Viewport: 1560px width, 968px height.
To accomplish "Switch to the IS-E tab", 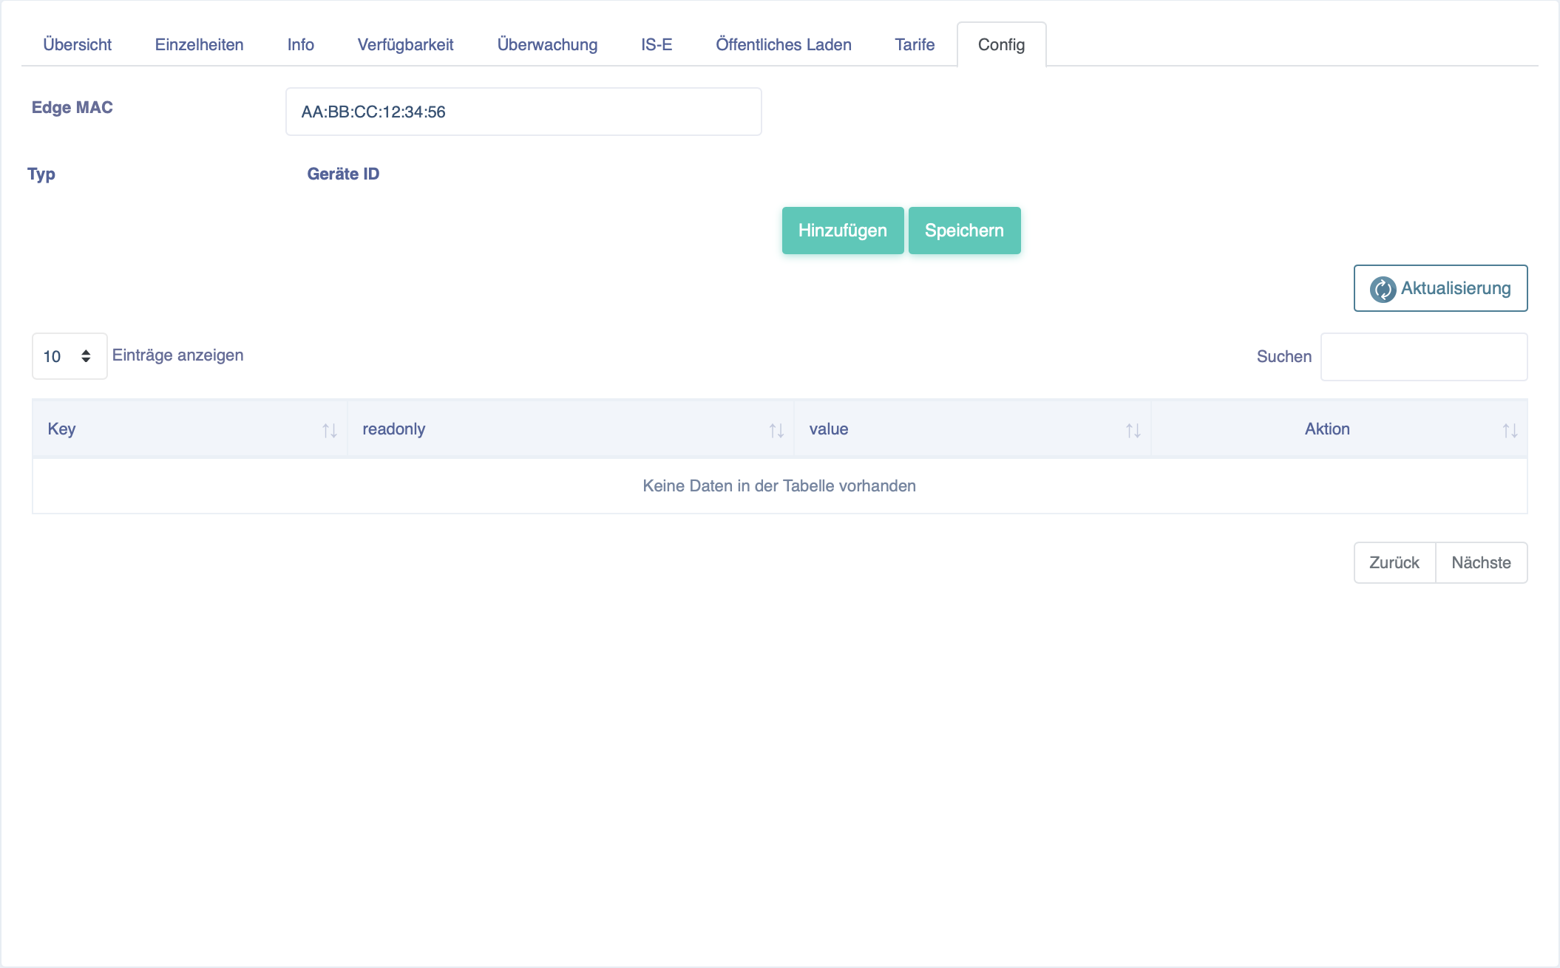I will tap(657, 44).
